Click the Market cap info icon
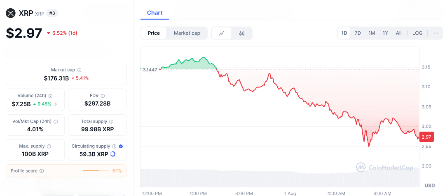This screenshot has width=445, height=196. (79, 70)
